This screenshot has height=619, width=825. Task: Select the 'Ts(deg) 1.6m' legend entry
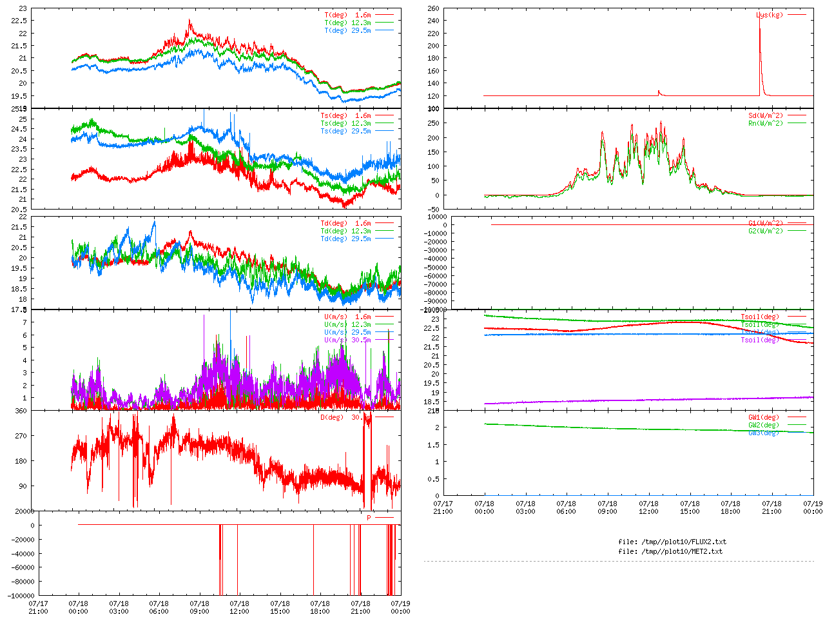tap(346, 115)
